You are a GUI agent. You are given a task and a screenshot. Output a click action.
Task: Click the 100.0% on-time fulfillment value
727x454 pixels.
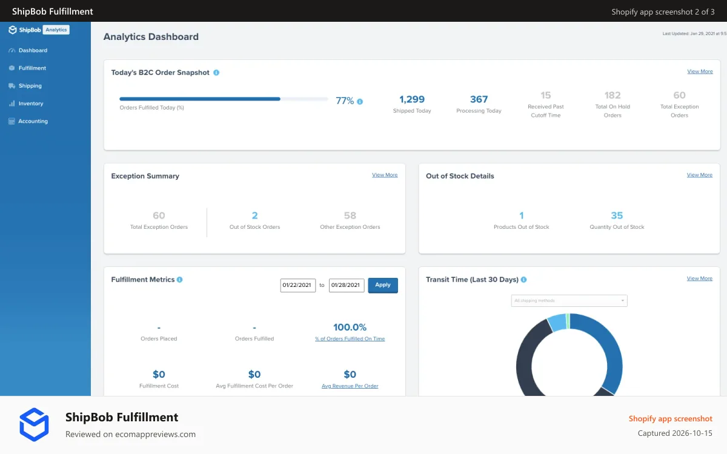[350, 327]
